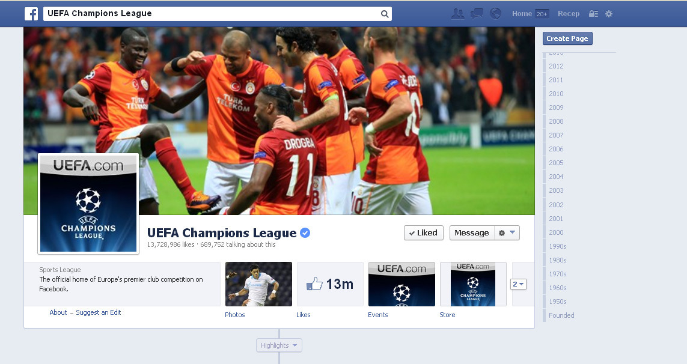The width and height of the screenshot is (687, 364).
Task: Open the Highlights dropdown
Action: [279, 345]
